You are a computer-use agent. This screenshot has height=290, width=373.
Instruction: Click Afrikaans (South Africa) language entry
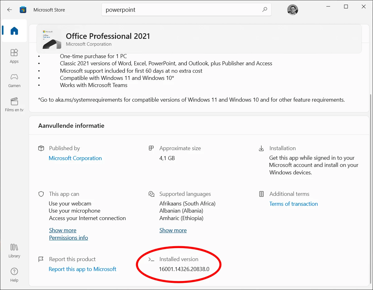tap(187, 204)
